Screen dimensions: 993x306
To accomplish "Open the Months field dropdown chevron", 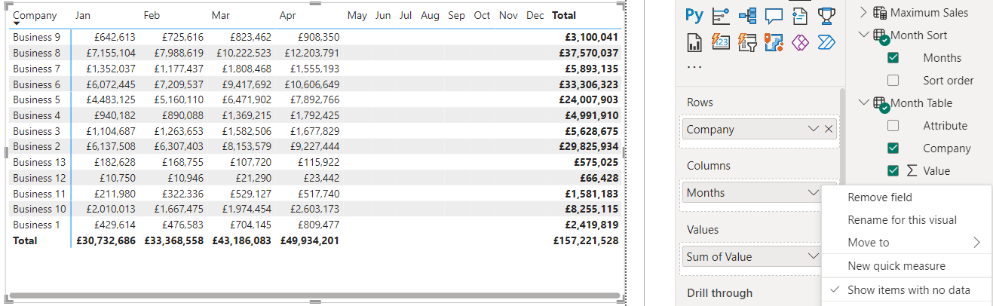I will click(x=814, y=193).
